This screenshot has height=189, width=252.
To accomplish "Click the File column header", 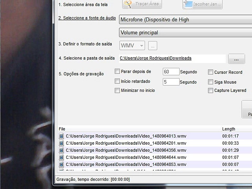I will tap(139, 129).
